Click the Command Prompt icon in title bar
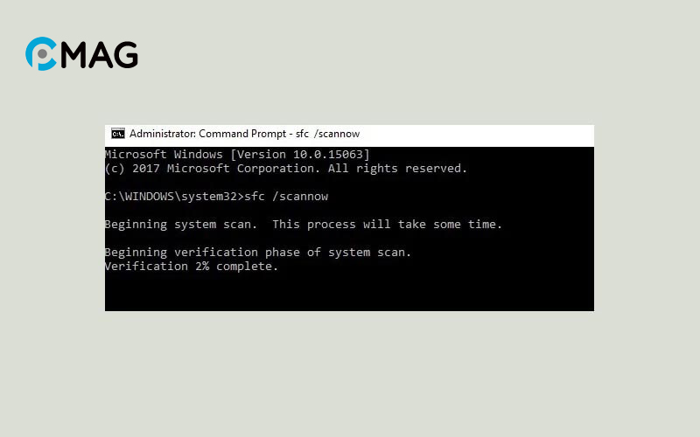The height and width of the screenshot is (437, 700). click(118, 134)
